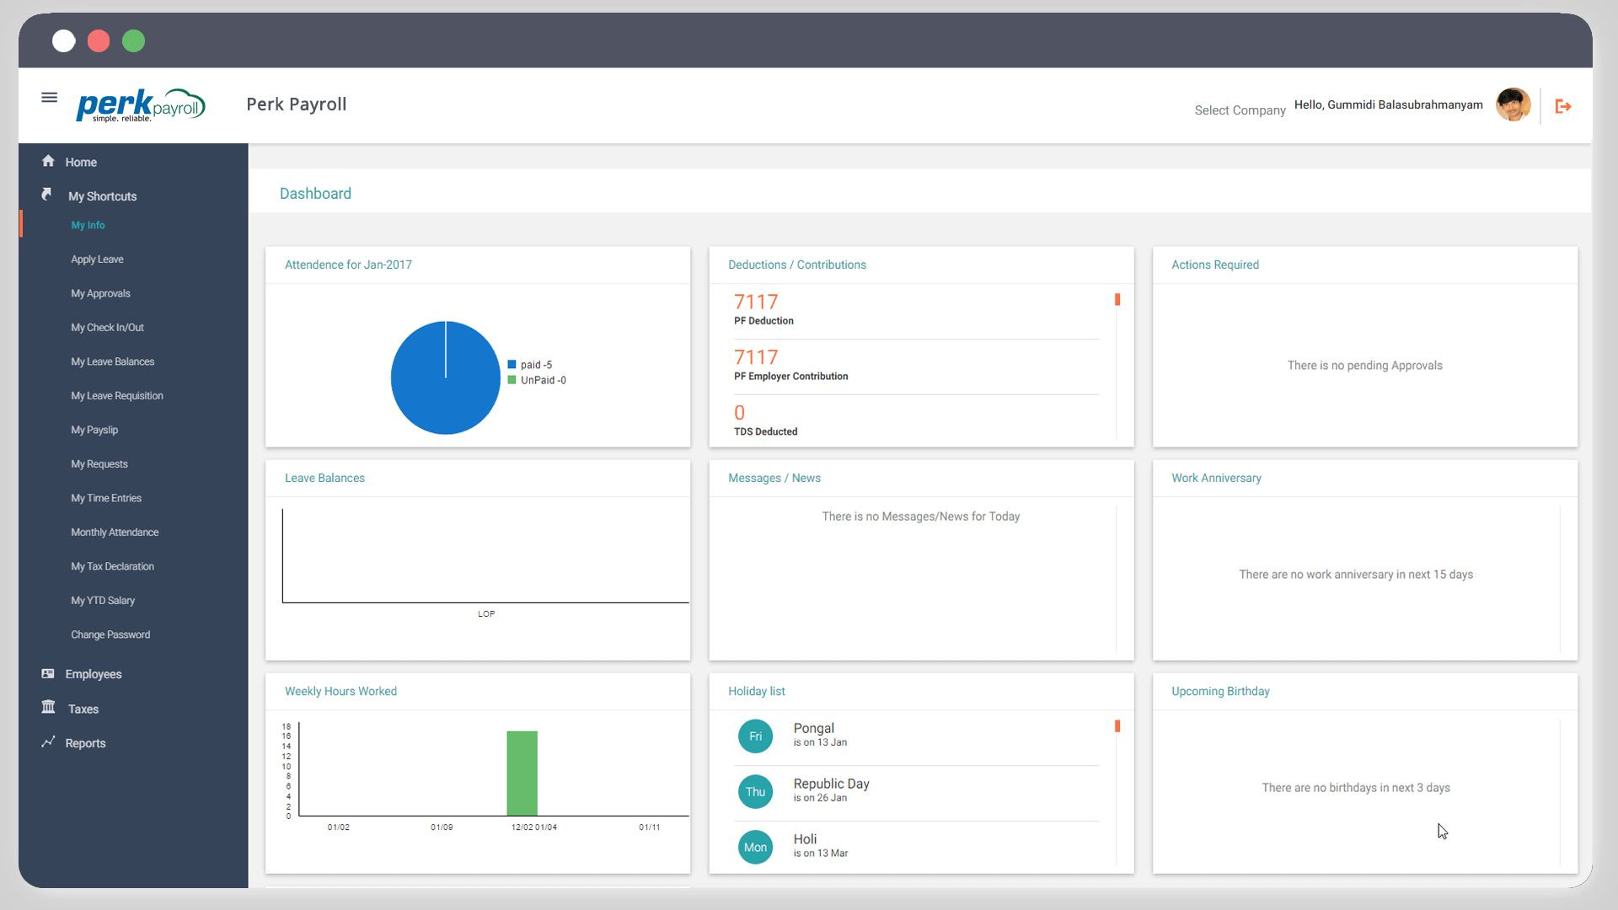Open the user profile avatar
The width and height of the screenshot is (1618, 910).
coord(1513,105)
